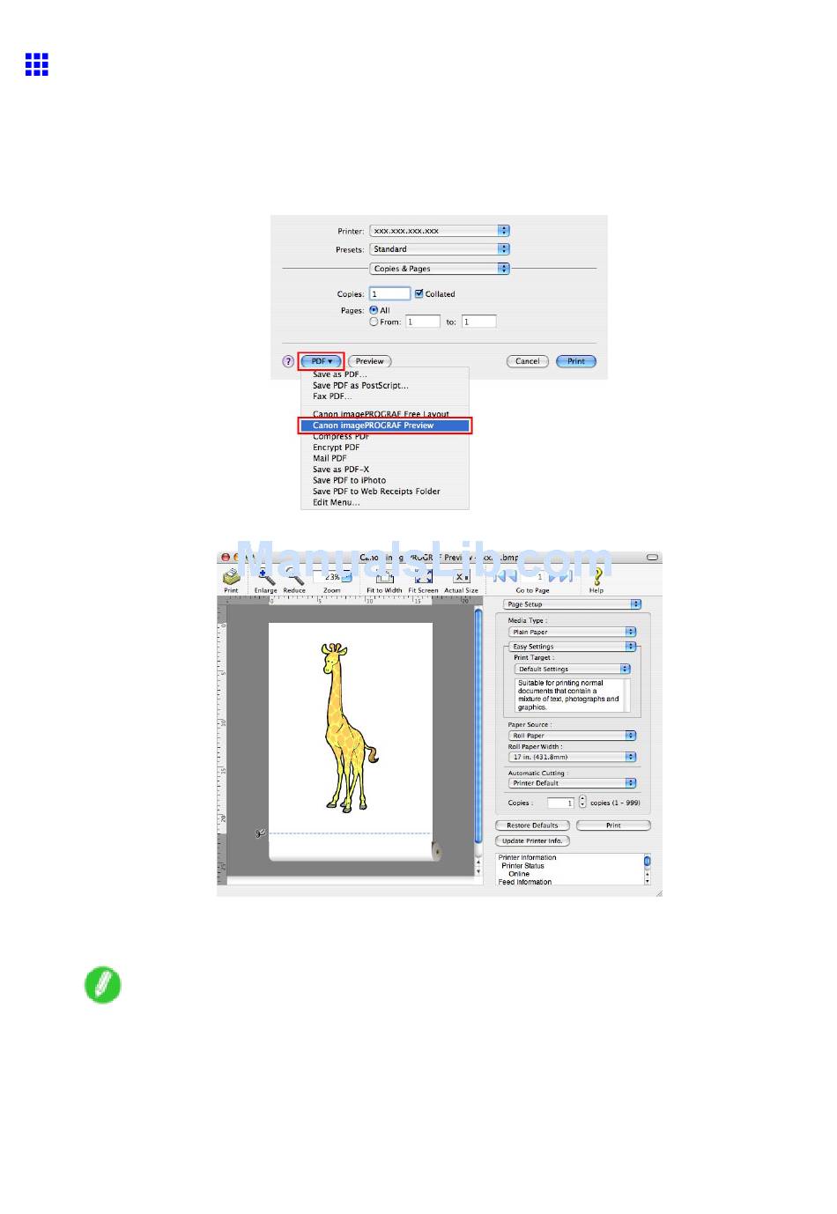Choose Save as PDF menu item
The image size is (837, 1214).
tap(340, 374)
